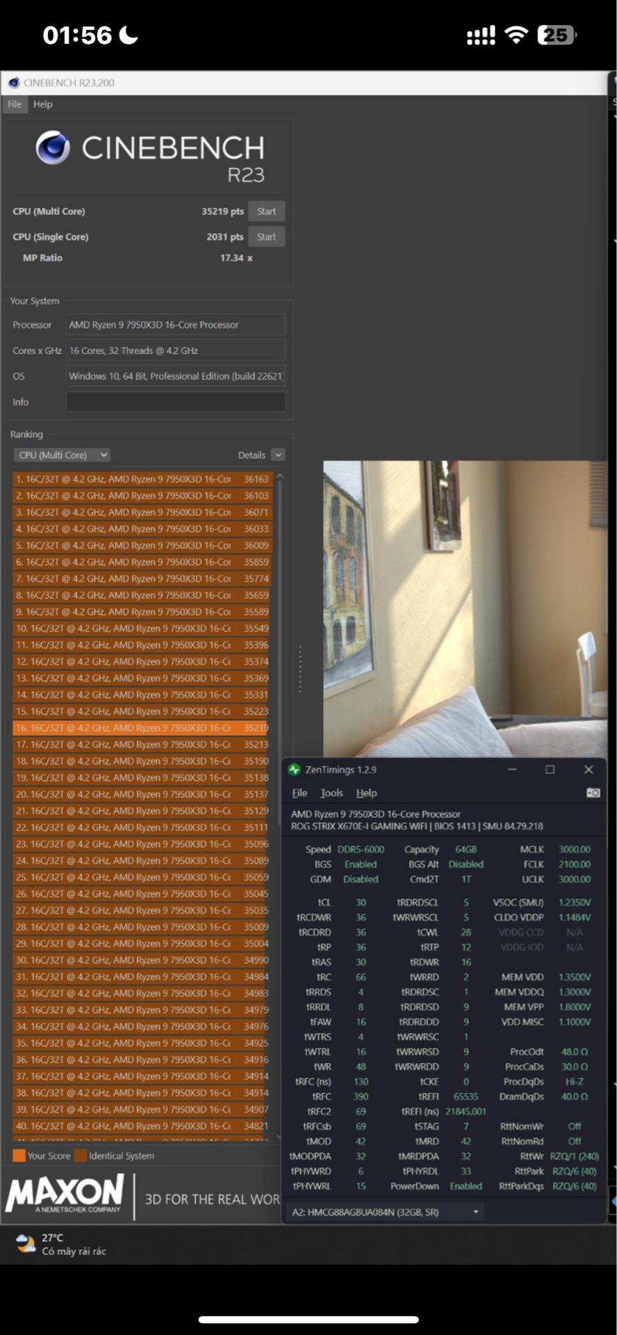The width and height of the screenshot is (617, 1335).
Task: Click the VSOC (SMU) 1.2350V value
Action: tap(575, 903)
